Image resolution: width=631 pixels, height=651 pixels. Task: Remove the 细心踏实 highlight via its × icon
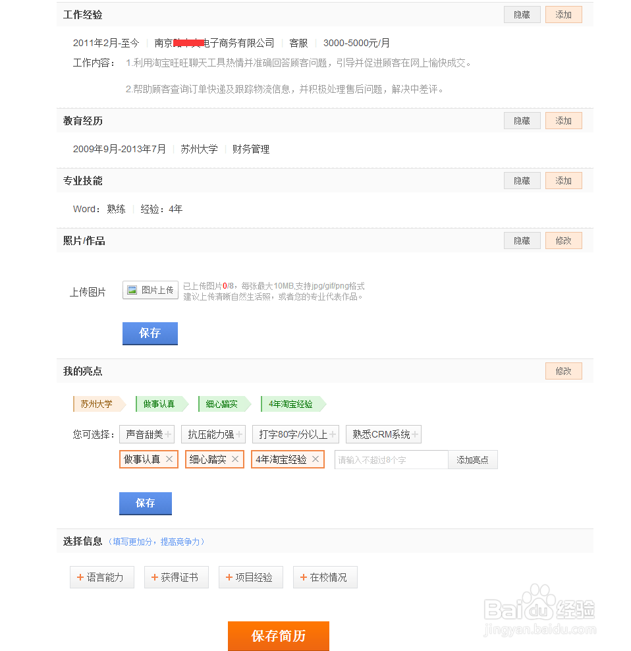236,459
